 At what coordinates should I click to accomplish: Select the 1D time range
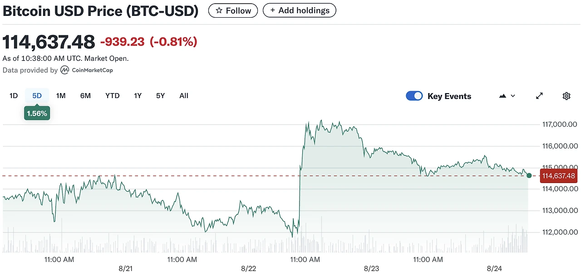(x=14, y=95)
